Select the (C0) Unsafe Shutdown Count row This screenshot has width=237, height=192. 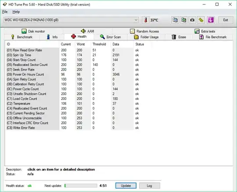point(72,94)
